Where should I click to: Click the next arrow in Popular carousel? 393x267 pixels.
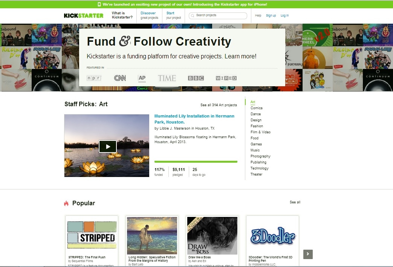click(308, 254)
